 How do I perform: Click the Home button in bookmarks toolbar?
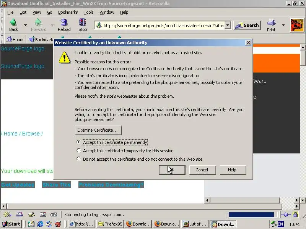[15, 40]
